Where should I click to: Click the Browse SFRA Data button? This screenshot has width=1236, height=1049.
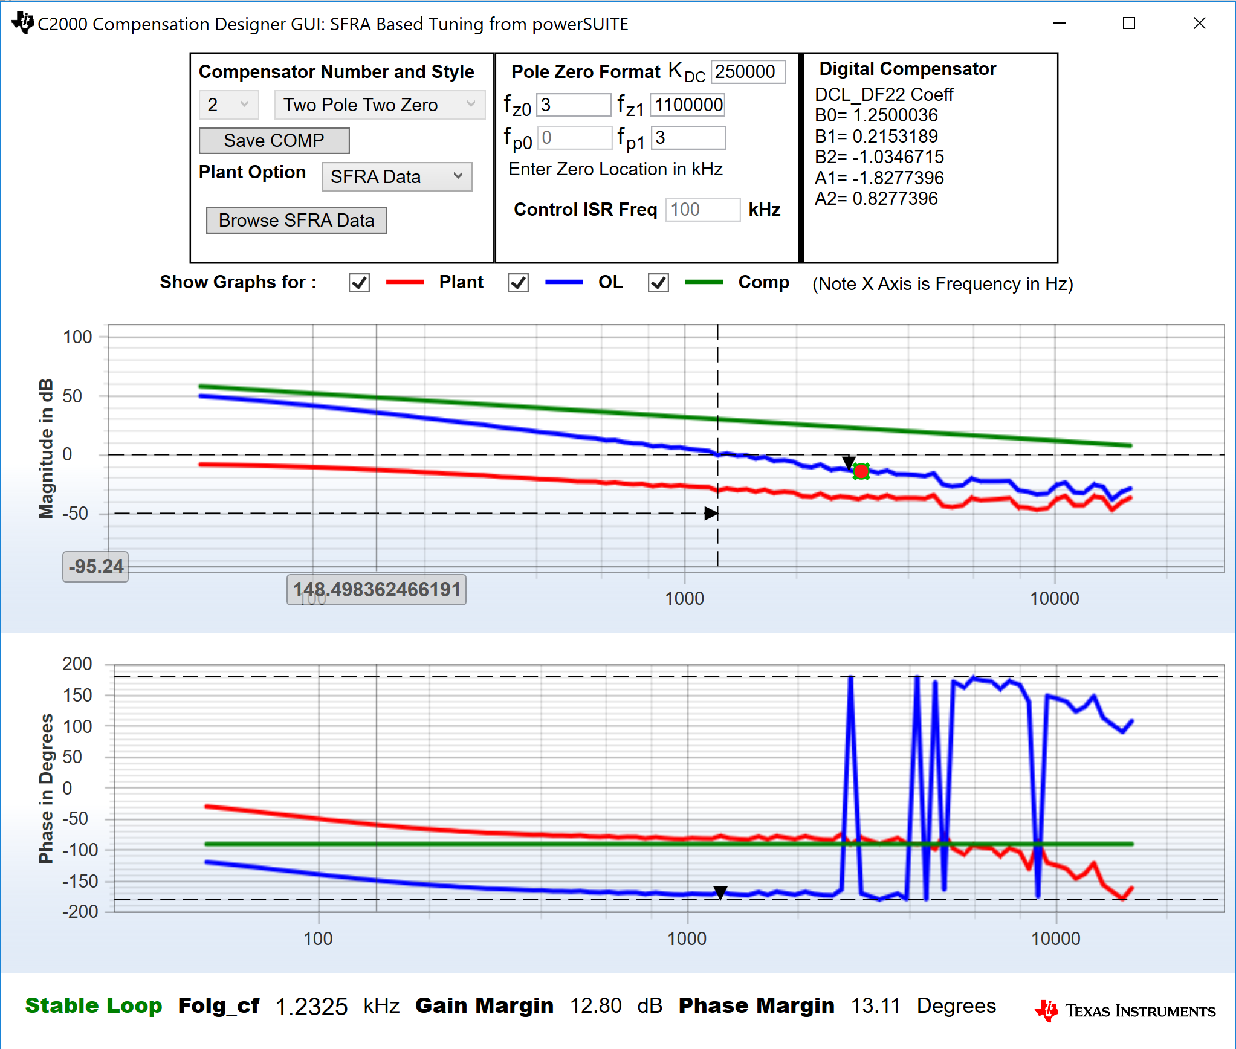tap(296, 220)
